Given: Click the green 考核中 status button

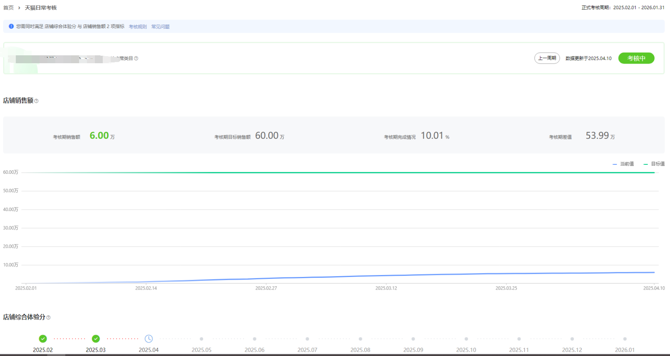Looking at the screenshot, I should (x=636, y=58).
